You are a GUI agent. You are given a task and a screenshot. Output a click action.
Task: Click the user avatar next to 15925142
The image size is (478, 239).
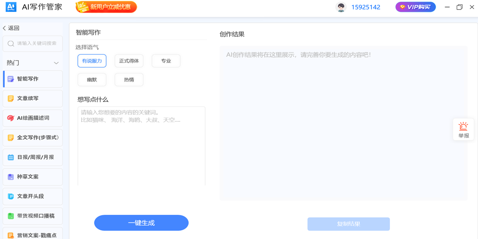tap(341, 7)
